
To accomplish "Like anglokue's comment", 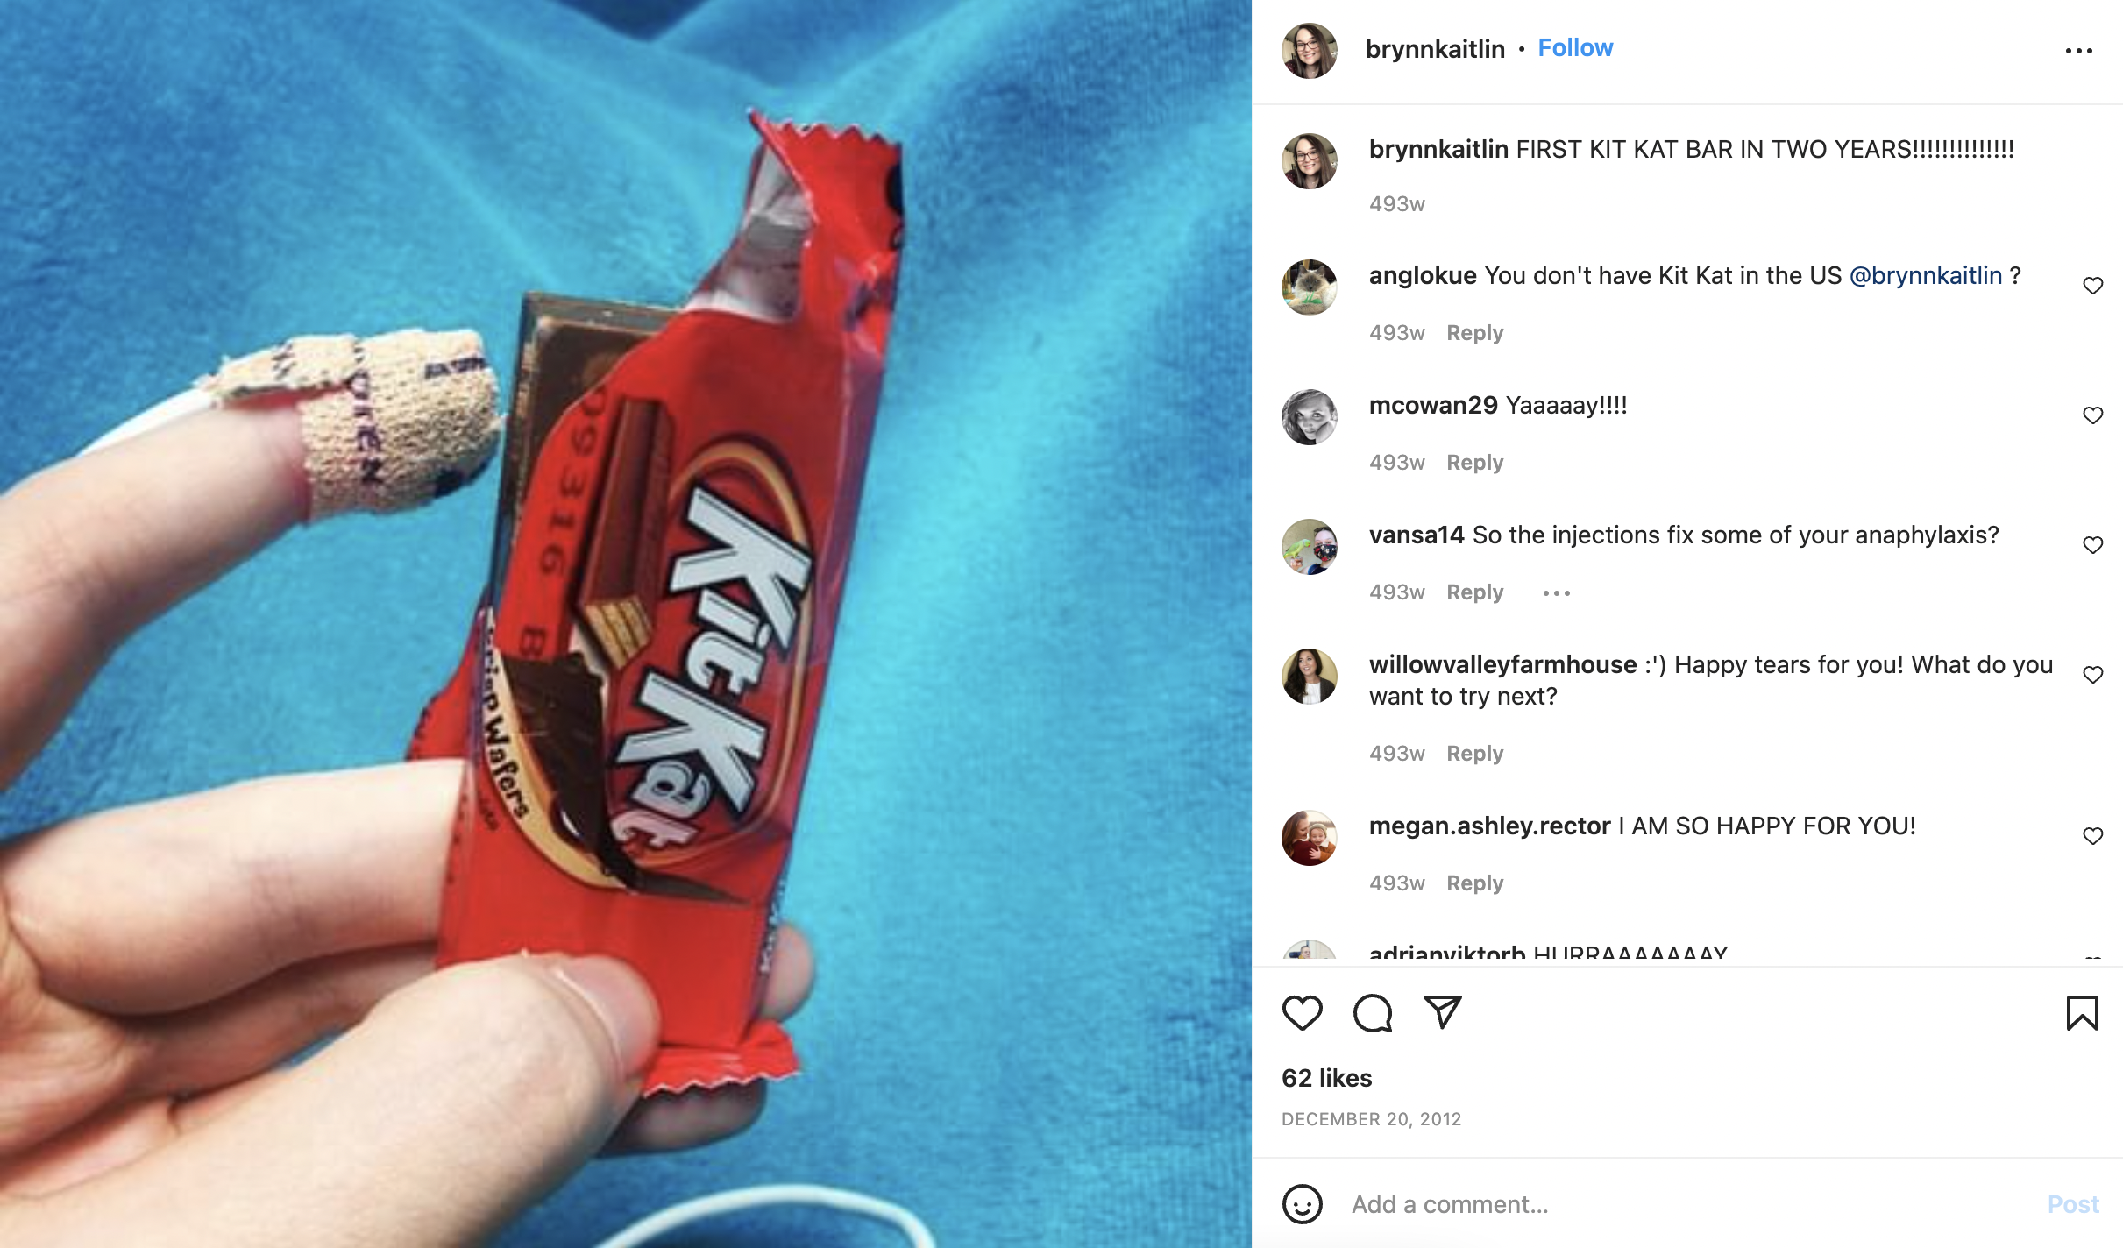I will coord(2093,286).
